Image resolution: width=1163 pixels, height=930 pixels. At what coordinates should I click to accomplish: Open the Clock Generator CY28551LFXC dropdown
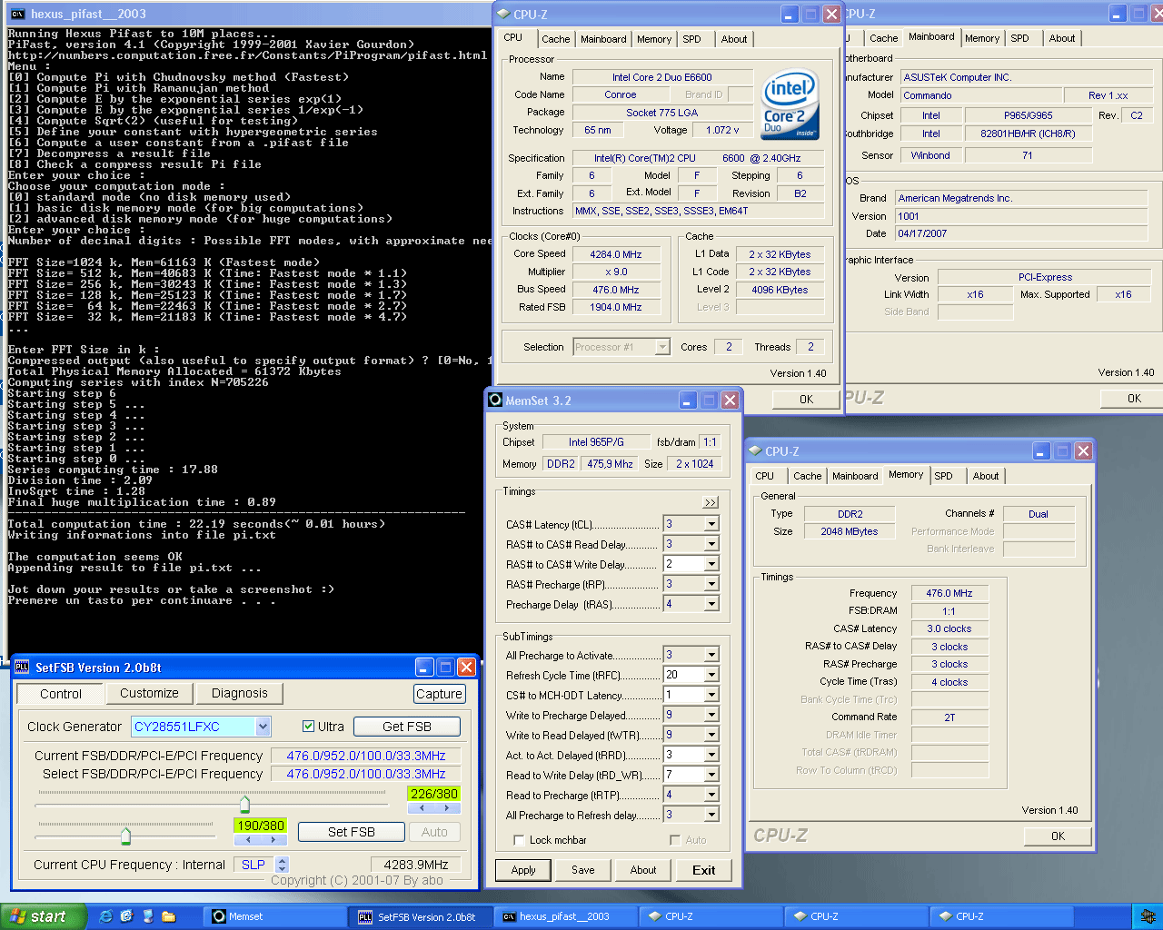[263, 727]
